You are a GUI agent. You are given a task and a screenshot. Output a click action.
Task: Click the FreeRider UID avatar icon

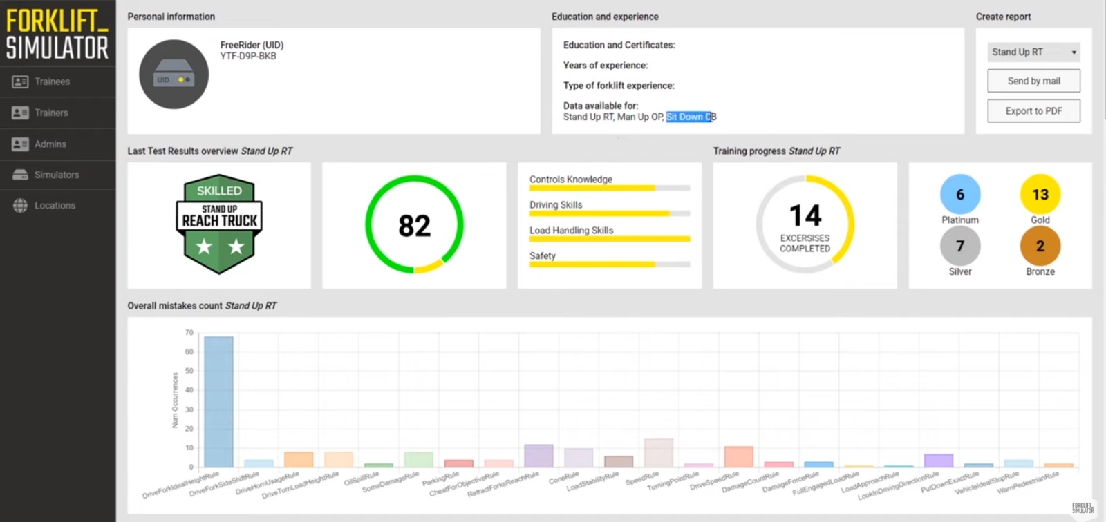click(174, 75)
